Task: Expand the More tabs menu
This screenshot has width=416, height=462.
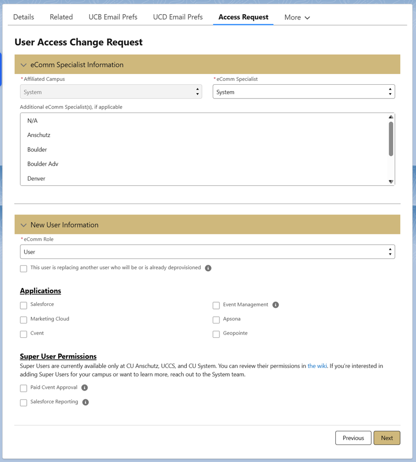Action: [x=297, y=18]
